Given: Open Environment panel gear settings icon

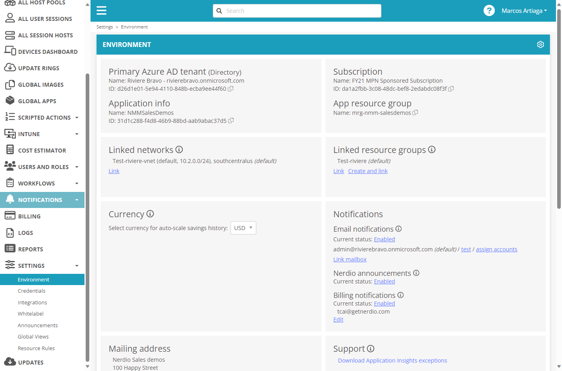Looking at the screenshot, I should (540, 45).
